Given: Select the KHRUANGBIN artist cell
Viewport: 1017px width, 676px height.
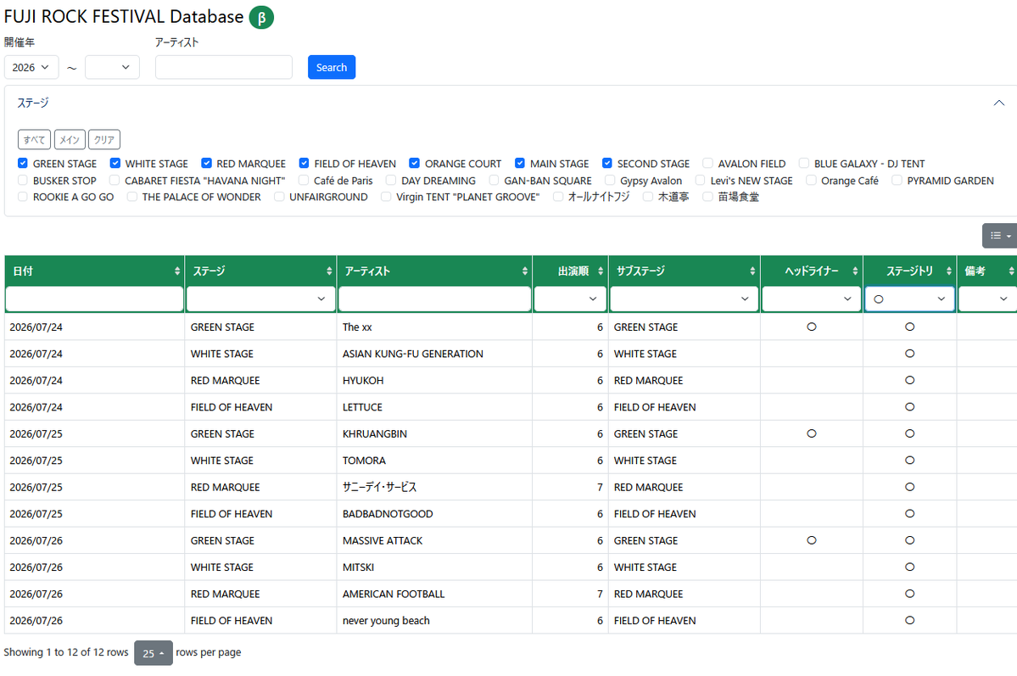Looking at the screenshot, I should pyautogui.click(x=434, y=433).
